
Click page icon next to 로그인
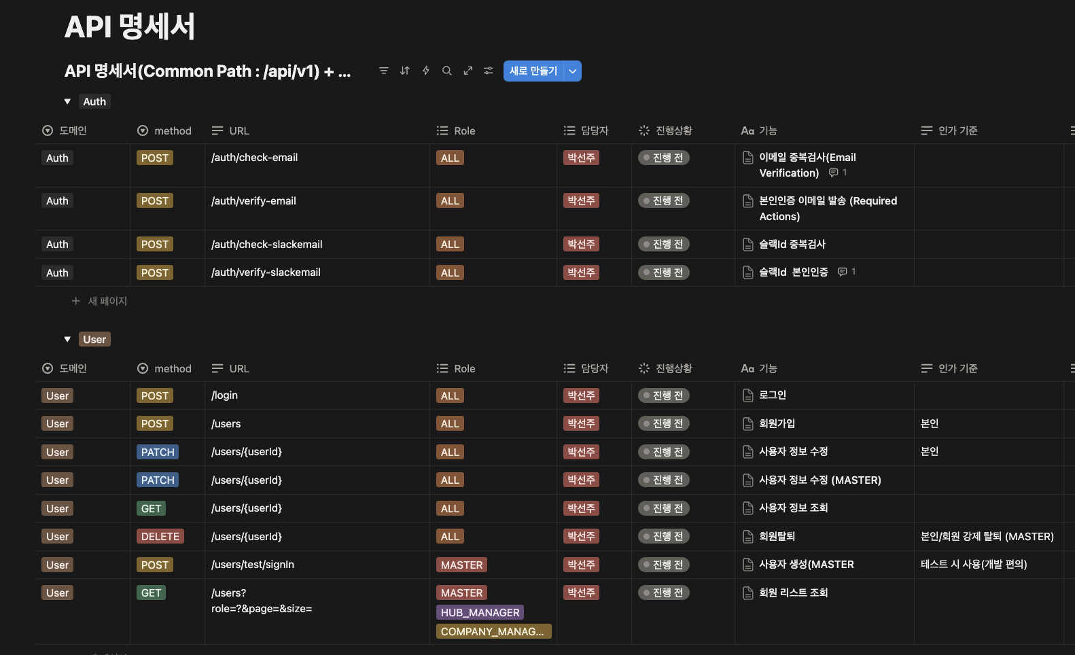pyautogui.click(x=748, y=395)
